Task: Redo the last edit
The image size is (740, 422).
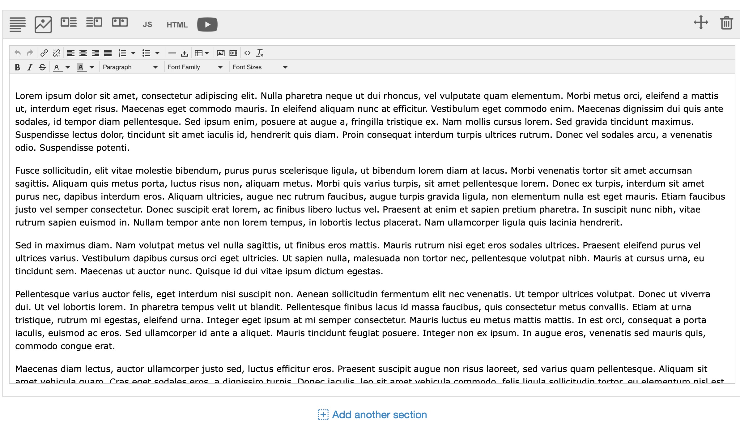Action: pos(30,53)
